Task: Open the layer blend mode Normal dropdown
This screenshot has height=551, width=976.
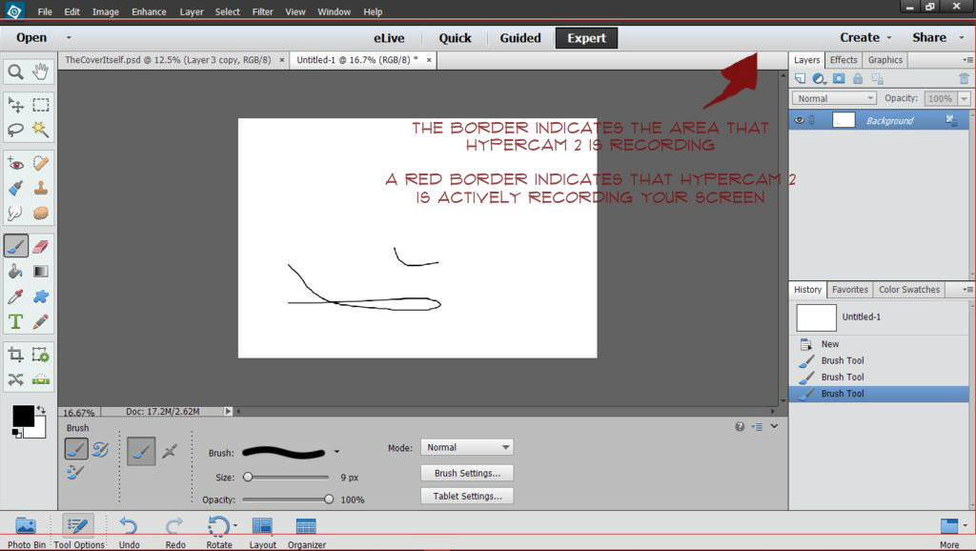Action: coord(834,98)
